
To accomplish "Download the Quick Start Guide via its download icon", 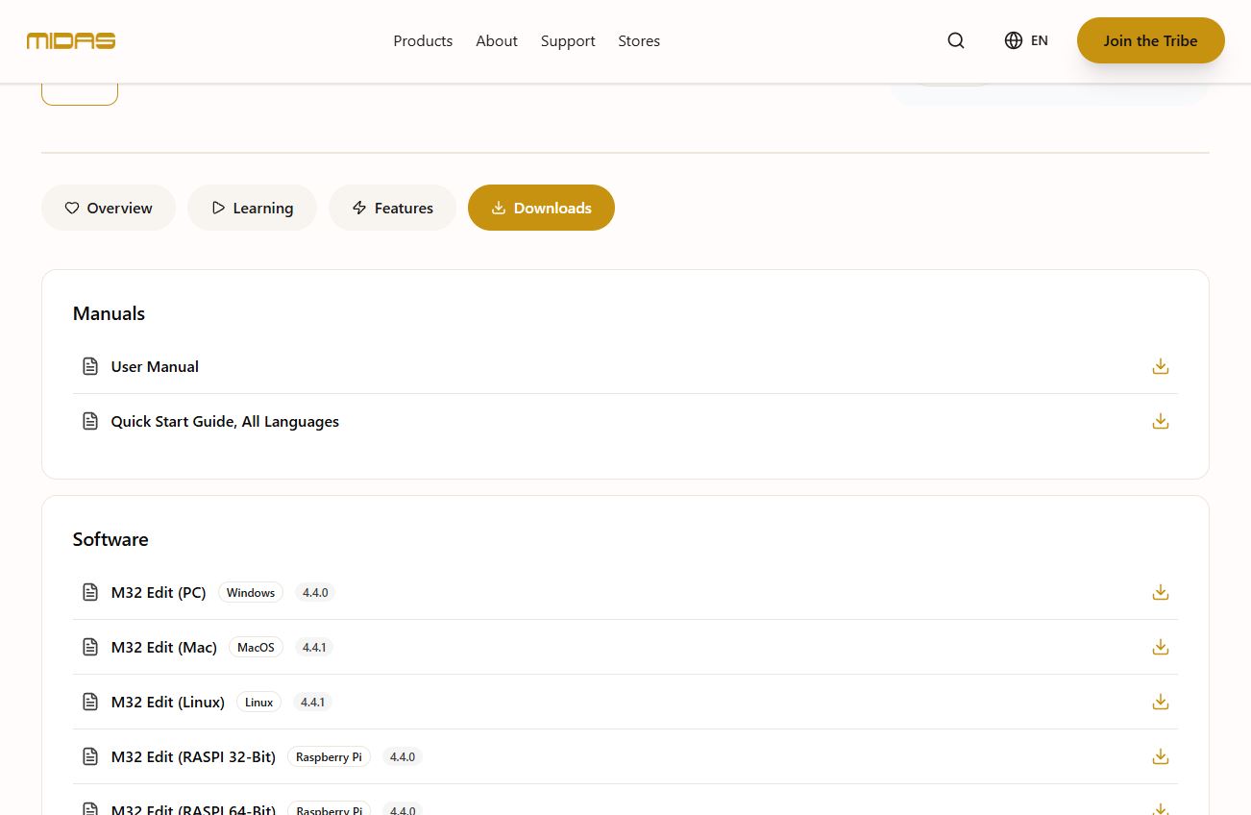I will click(x=1161, y=421).
